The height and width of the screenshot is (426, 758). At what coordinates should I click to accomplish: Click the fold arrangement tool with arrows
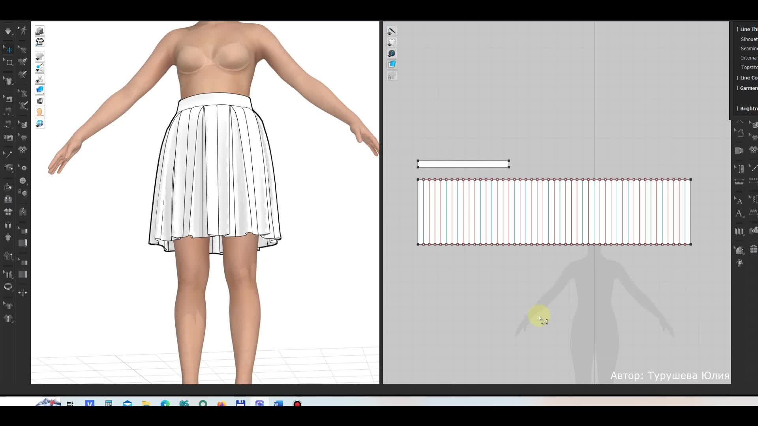coord(23,293)
